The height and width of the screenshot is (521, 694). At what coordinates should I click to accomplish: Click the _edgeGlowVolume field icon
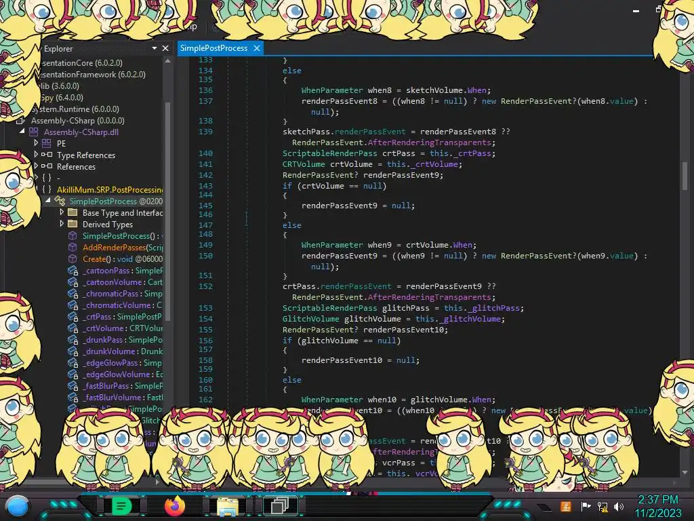coord(73,374)
